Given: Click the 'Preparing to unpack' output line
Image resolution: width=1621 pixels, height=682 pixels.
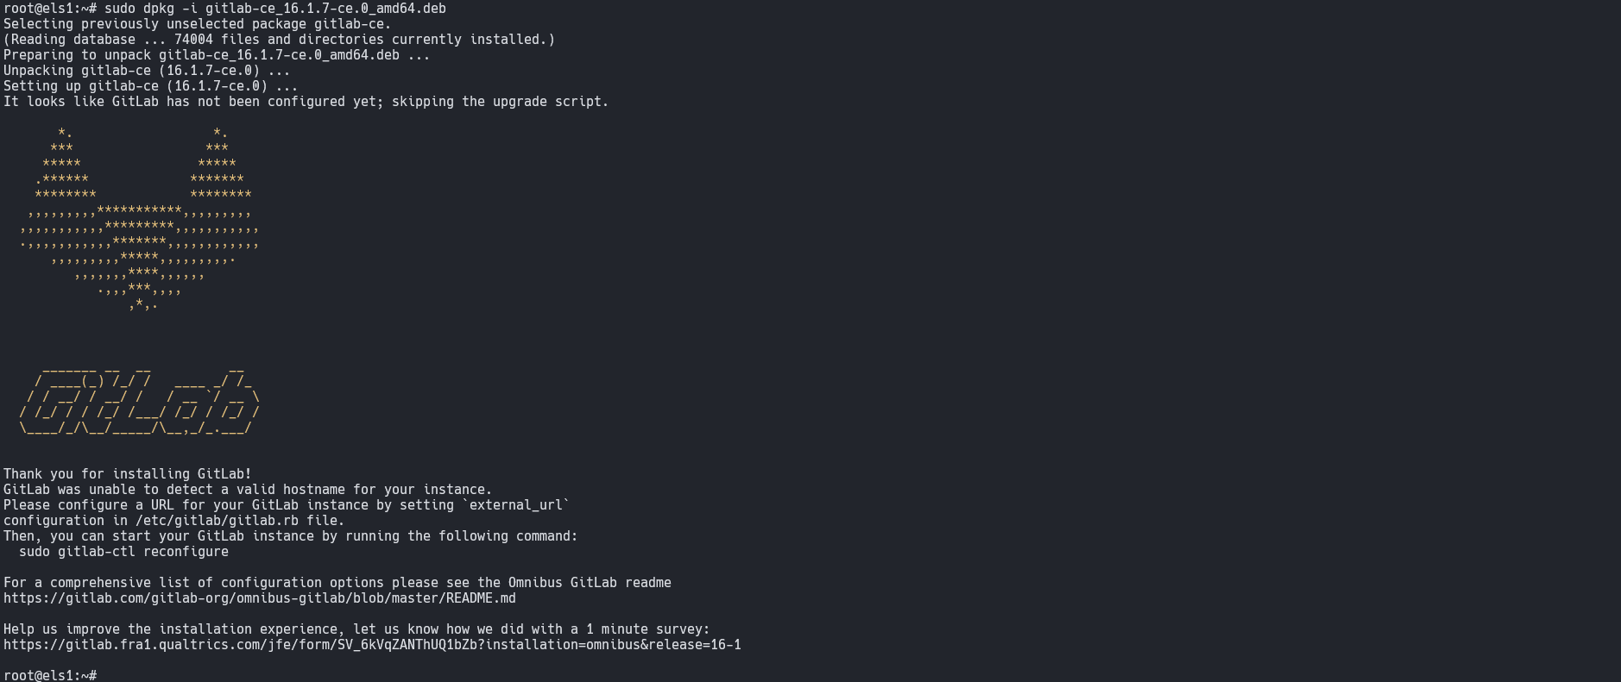Looking at the screenshot, I should (x=217, y=55).
